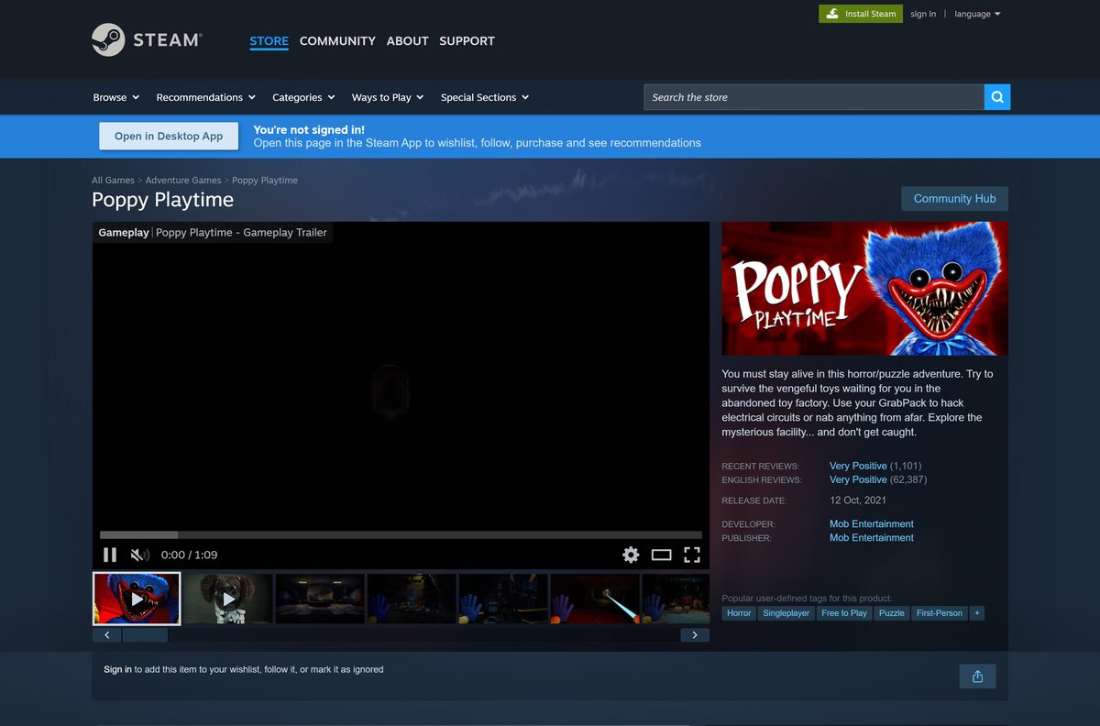This screenshot has width=1100, height=726.
Task: Click the search magnifier button
Action: [x=997, y=97]
